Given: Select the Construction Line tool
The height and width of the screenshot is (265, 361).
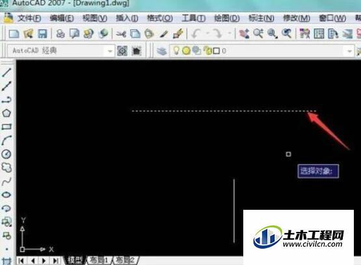Looking at the screenshot, I should point(7,86).
